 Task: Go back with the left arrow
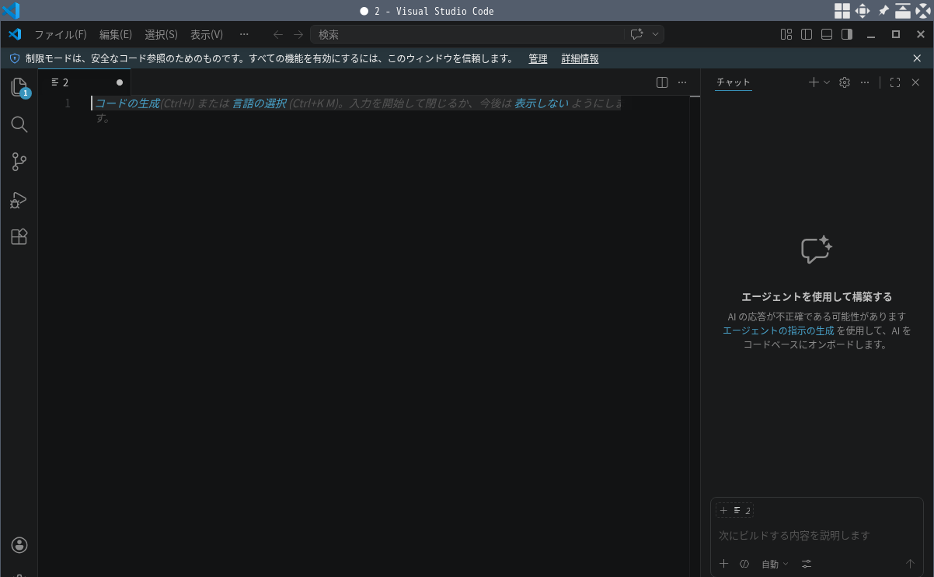[278, 34]
